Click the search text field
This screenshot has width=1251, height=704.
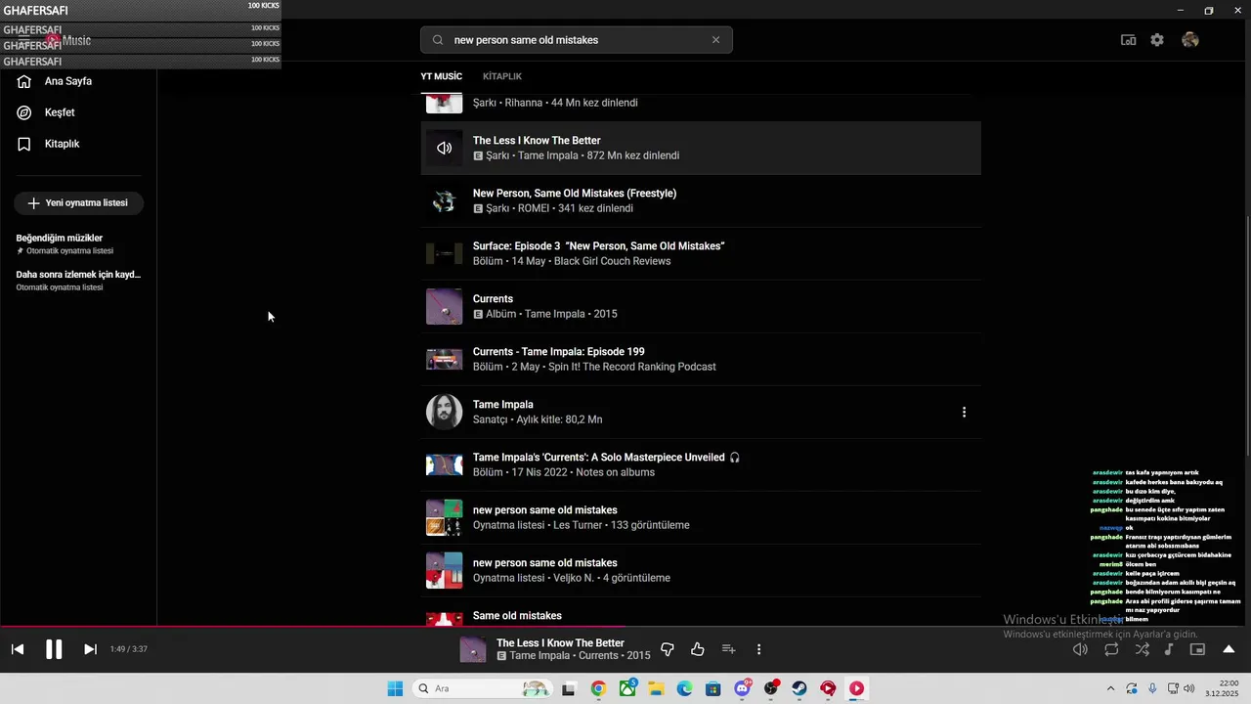click(577, 40)
